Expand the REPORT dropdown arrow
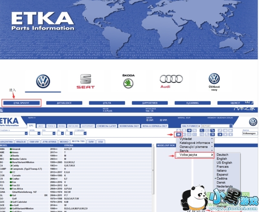259x212 pixels. [x=231, y=126]
